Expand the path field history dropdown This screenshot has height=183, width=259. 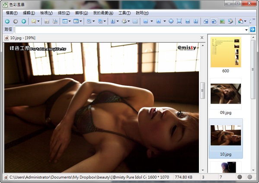point(246,30)
